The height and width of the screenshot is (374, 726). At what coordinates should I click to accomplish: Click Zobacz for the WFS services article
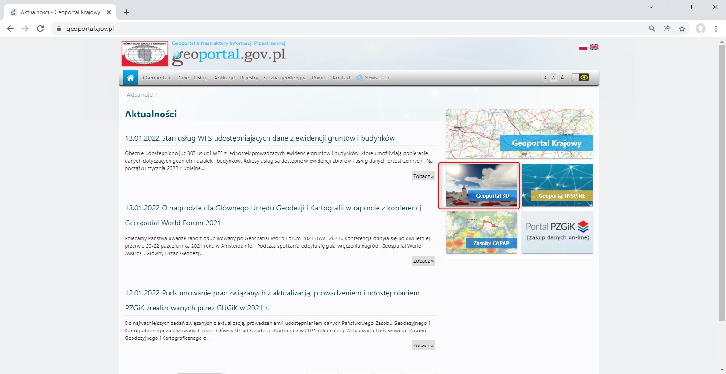point(423,176)
